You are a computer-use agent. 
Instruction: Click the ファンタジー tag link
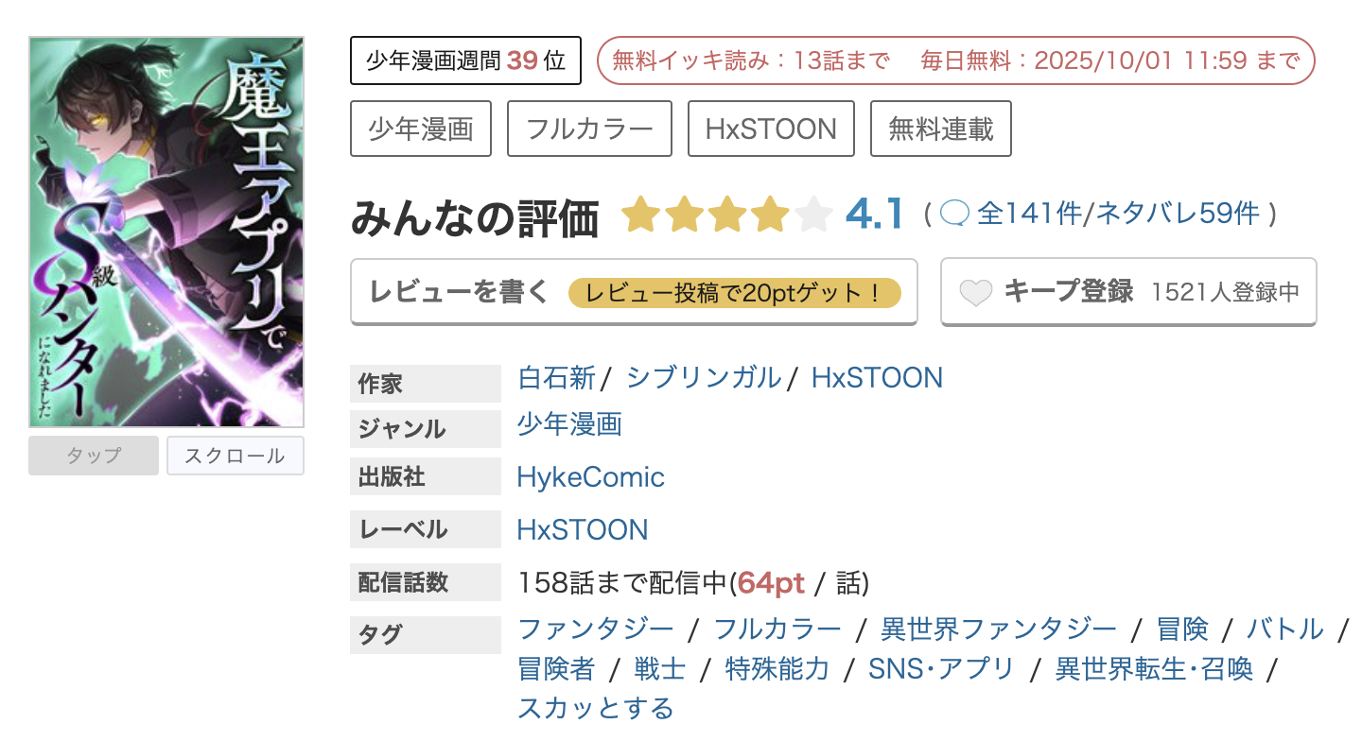pyautogui.click(x=597, y=628)
